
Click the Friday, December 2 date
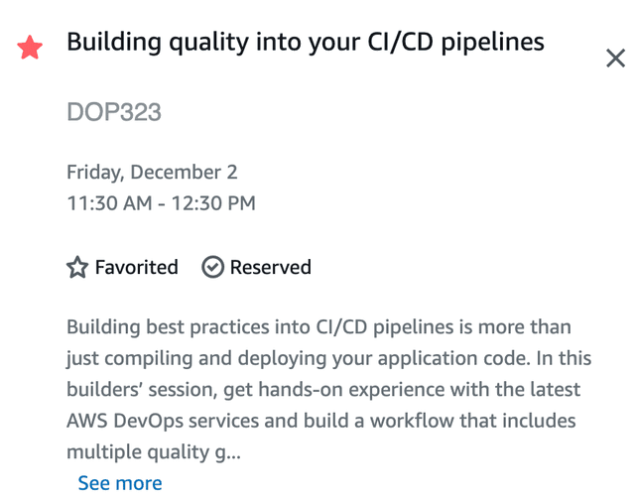152,173
